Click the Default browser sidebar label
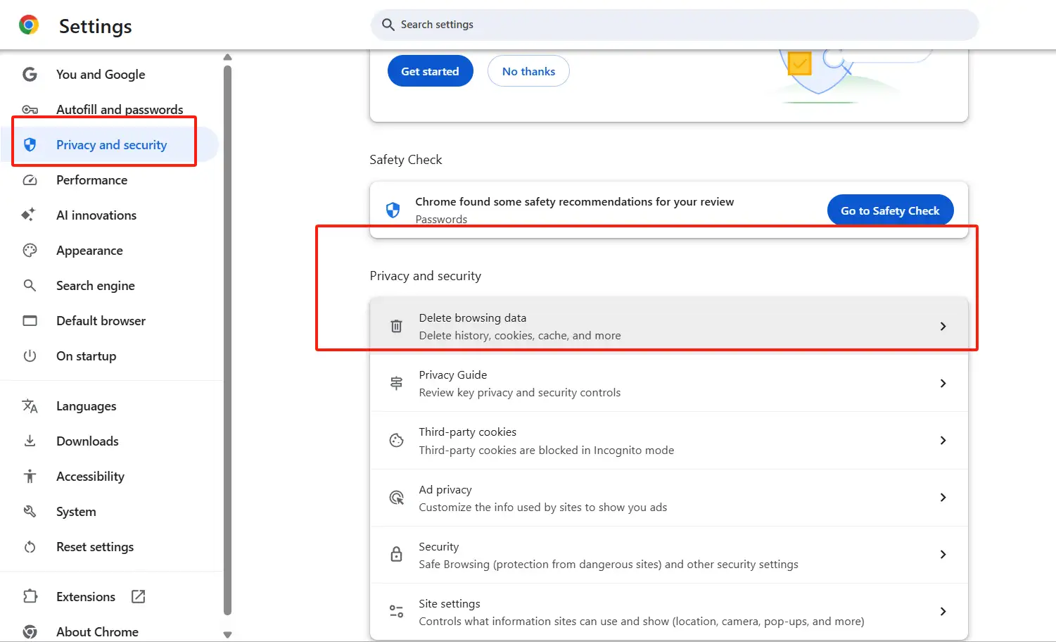 [x=101, y=320]
